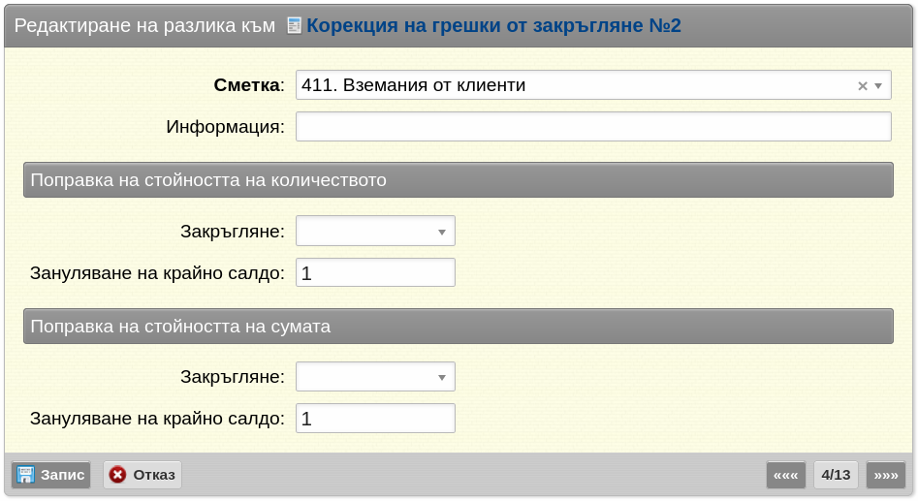The image size is (918, 501).
Task: Clear the Сметка selection with the X icon
Action: pyautogui.click(x=863, y=86)
